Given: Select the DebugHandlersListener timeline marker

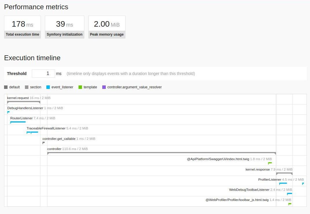Looking at the screenshot, I should tap(8, 112).
